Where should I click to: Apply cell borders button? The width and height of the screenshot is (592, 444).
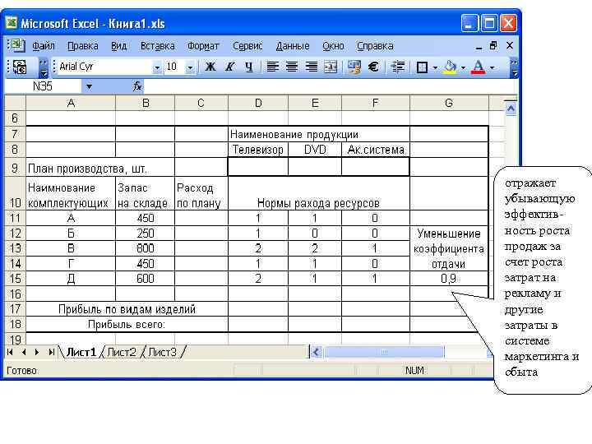pyautogui.click(x=422, y=67)
